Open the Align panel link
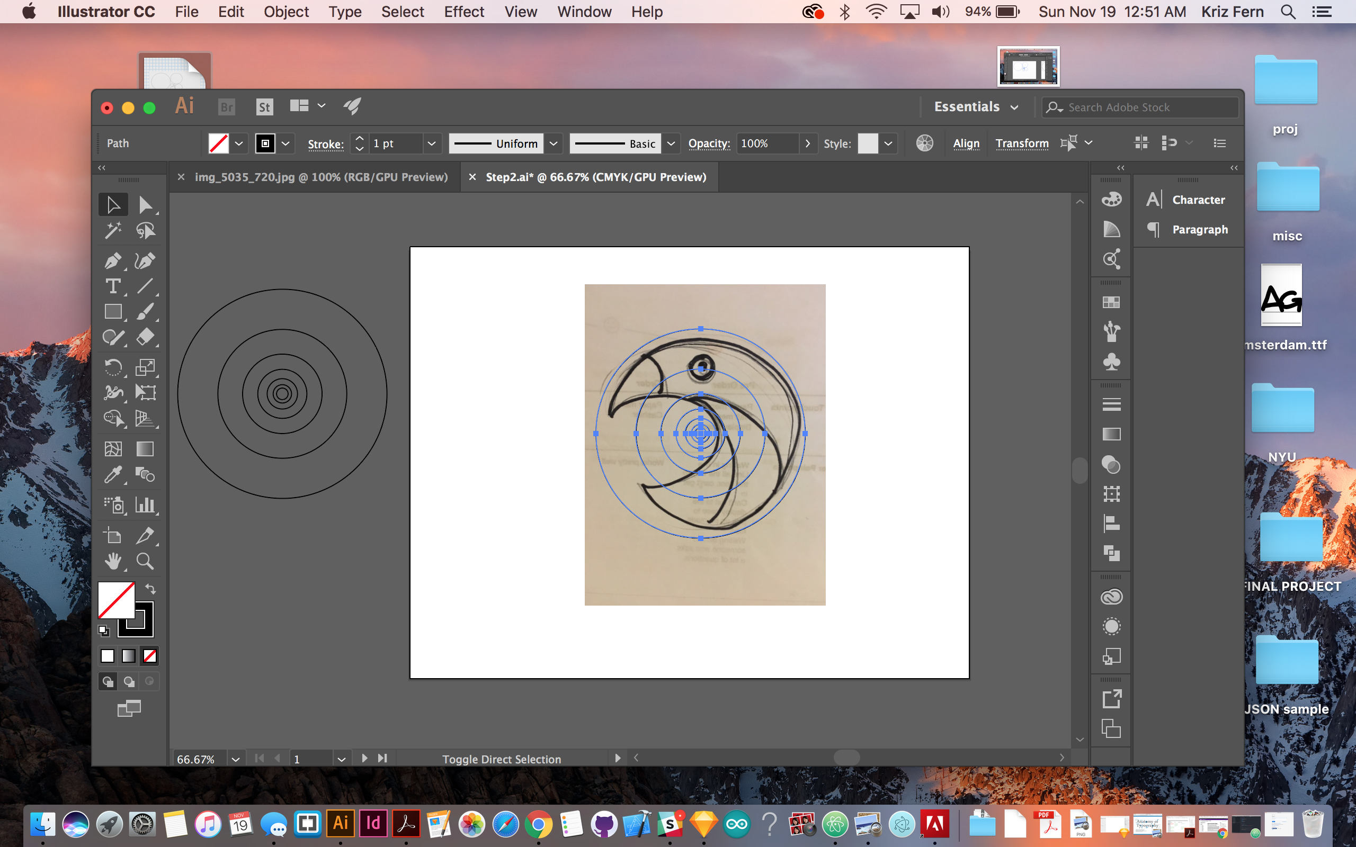Image resolution: width=1356 pixels, height=847 pixels. (x=966, y=143)
